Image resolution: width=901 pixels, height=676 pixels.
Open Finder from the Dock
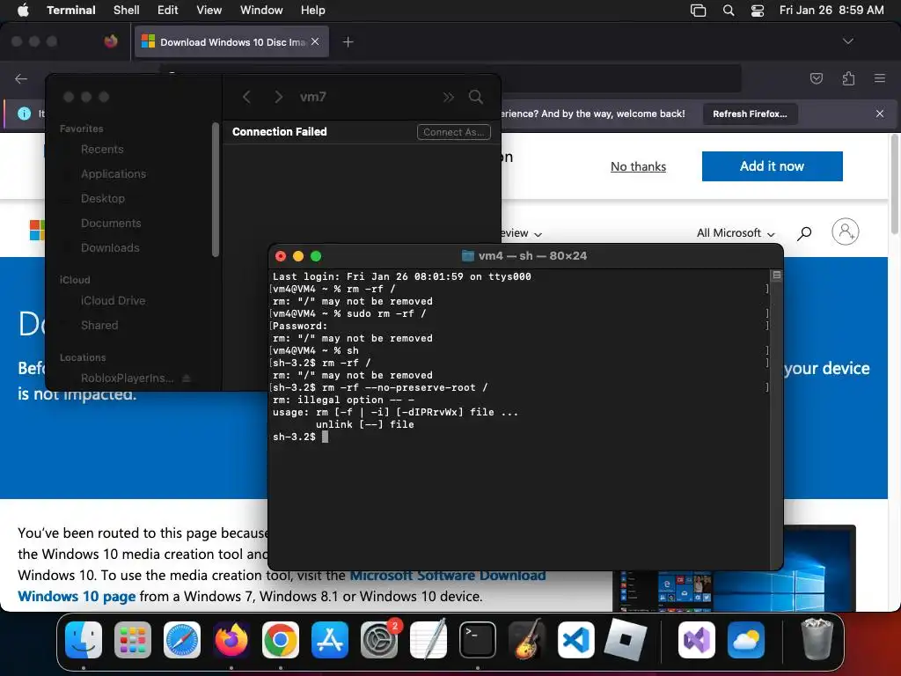coord(84,640)
